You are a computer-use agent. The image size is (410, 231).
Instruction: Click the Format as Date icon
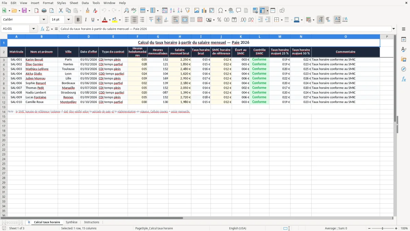234,20
